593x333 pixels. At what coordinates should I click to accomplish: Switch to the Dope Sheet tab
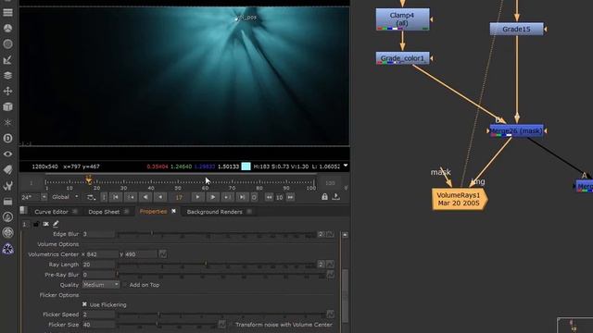[x=104, y=212]
